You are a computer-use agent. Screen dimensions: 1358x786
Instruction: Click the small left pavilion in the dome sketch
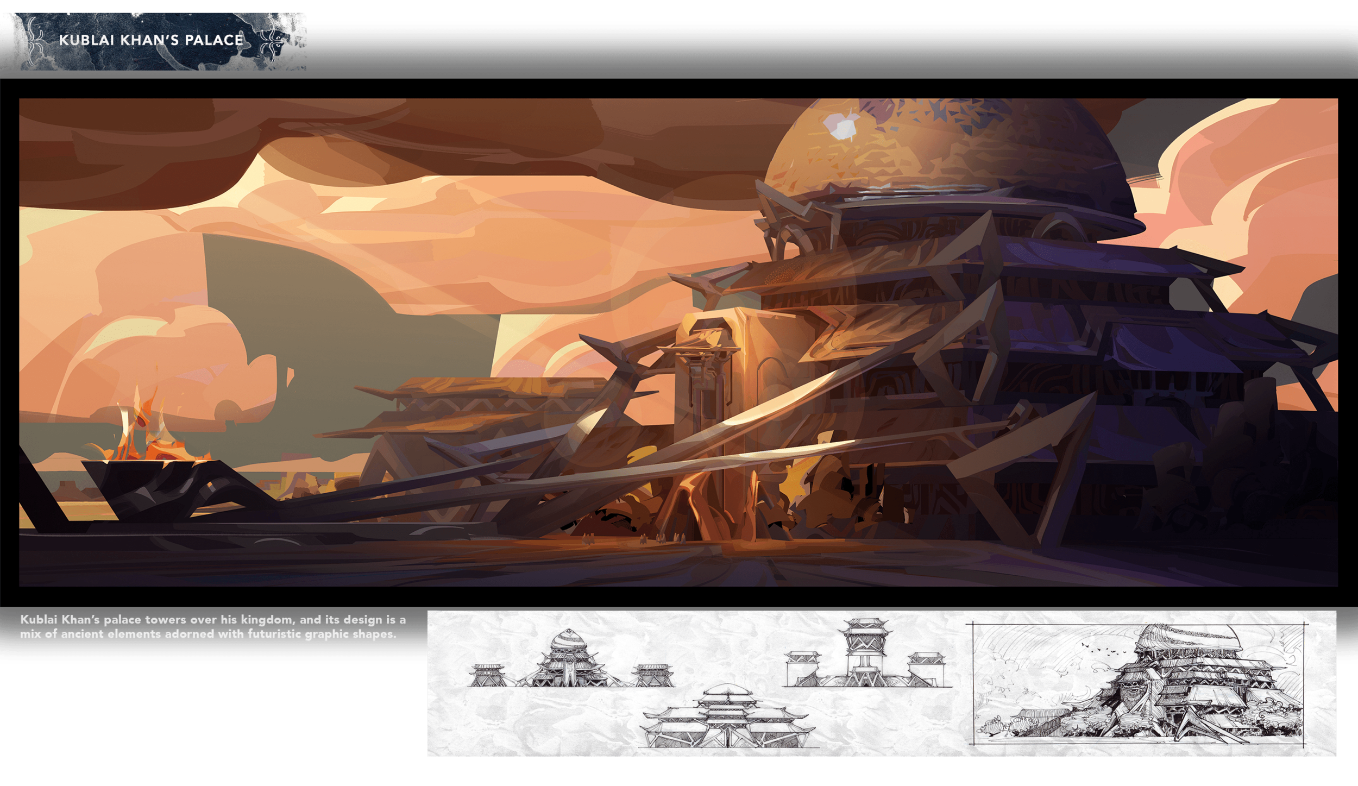pos(487,675)
